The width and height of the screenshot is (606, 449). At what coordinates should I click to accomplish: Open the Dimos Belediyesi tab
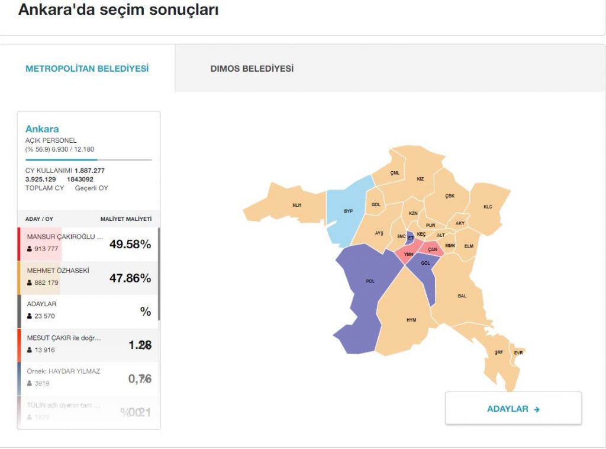point(252,69)
